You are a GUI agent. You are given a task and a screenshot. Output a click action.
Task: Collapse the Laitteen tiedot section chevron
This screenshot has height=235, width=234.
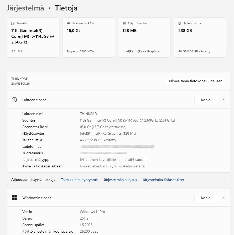tap(223, 100)
